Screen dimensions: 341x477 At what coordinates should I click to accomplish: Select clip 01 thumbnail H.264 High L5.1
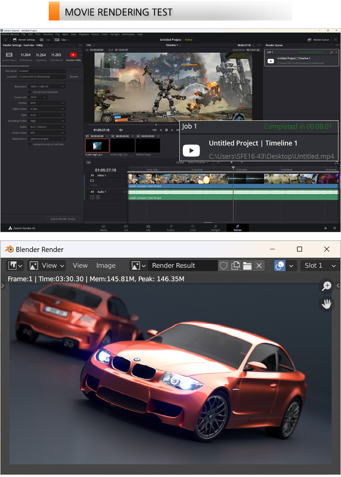click(x=97, y=145)
